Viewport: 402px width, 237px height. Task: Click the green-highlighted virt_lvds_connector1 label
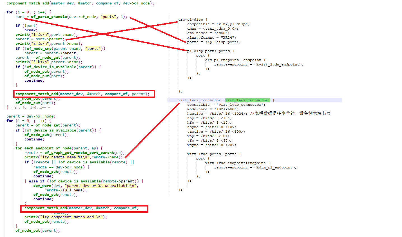(247, 100)
